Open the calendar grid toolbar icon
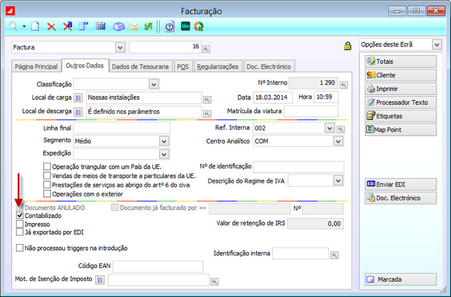The height and width of the screenshot is (297, 451). coord(101,26)
